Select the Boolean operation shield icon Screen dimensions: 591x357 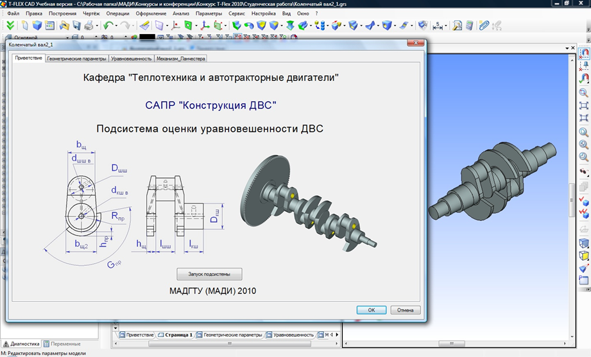tap(261, 25)
